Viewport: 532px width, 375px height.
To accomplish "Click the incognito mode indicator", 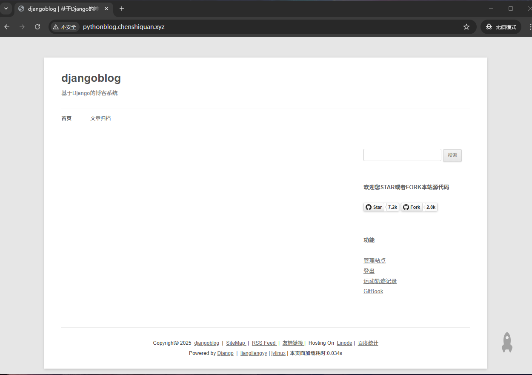I will (501, 27).
